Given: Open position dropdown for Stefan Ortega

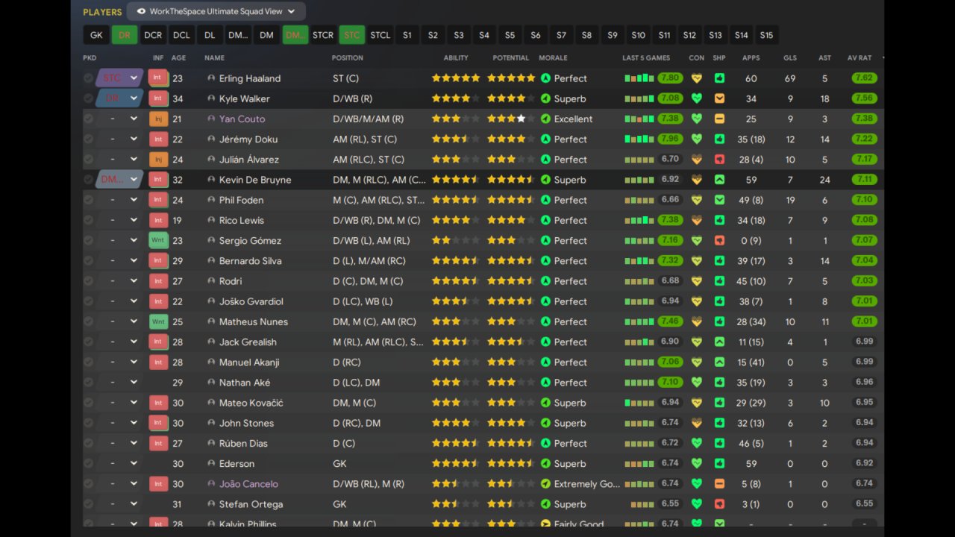Looking at the screenshot, I should click(x=119, y=503).
